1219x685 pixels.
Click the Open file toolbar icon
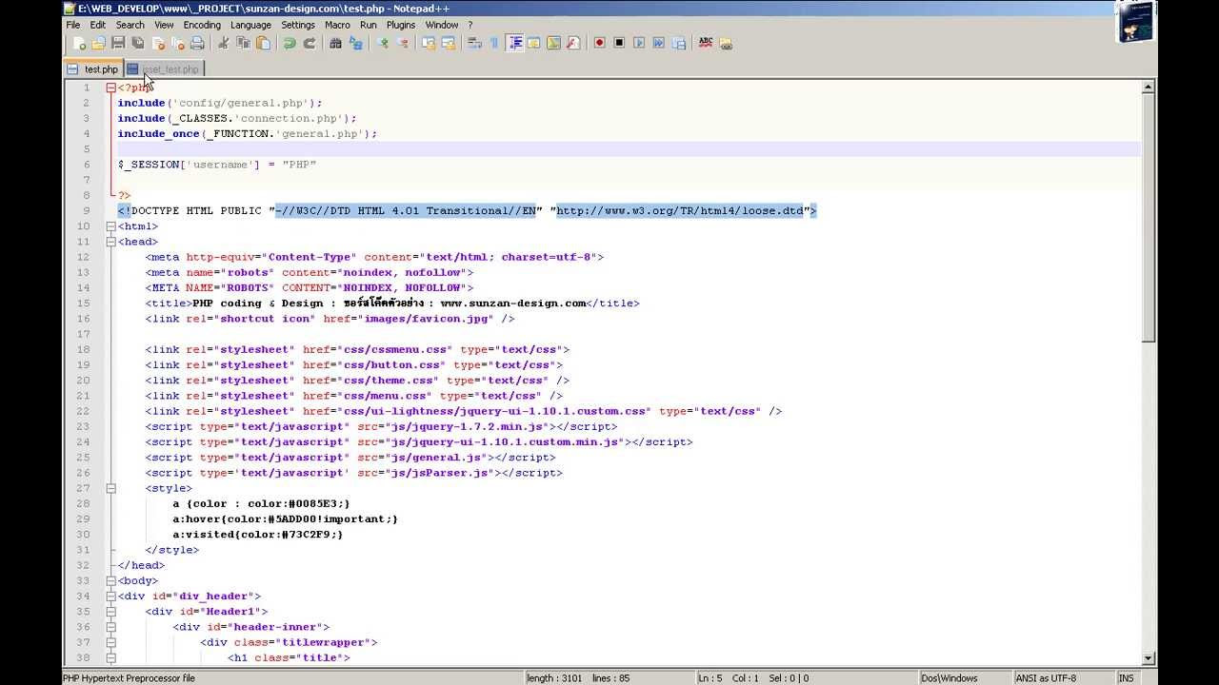pyautogui.click(x=98, y=43)
